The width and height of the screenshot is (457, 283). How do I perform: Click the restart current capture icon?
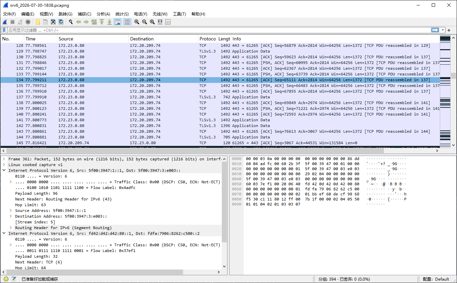[x=20, y=22]
